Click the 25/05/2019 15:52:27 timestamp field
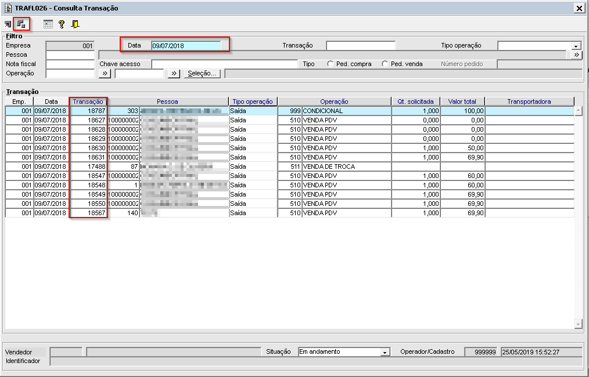589x377 pixels. (x=541, y=352)
